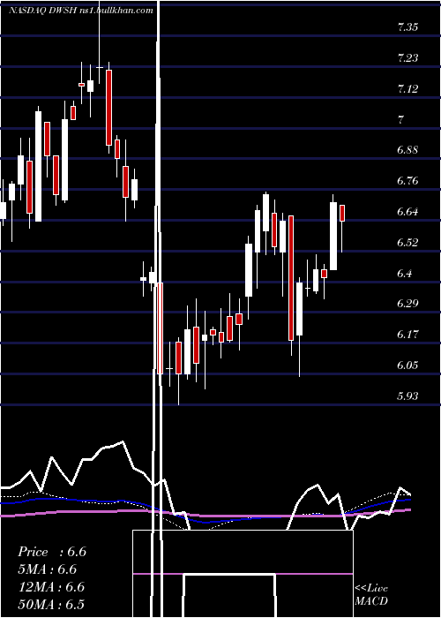The image size is (441, 618).
Task: Click the 5MA : 6.6 readout
Action: click(48, 569)
